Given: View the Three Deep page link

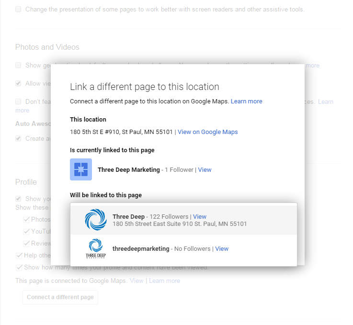Looking at the screenshot, I should [x=199, y=217].
